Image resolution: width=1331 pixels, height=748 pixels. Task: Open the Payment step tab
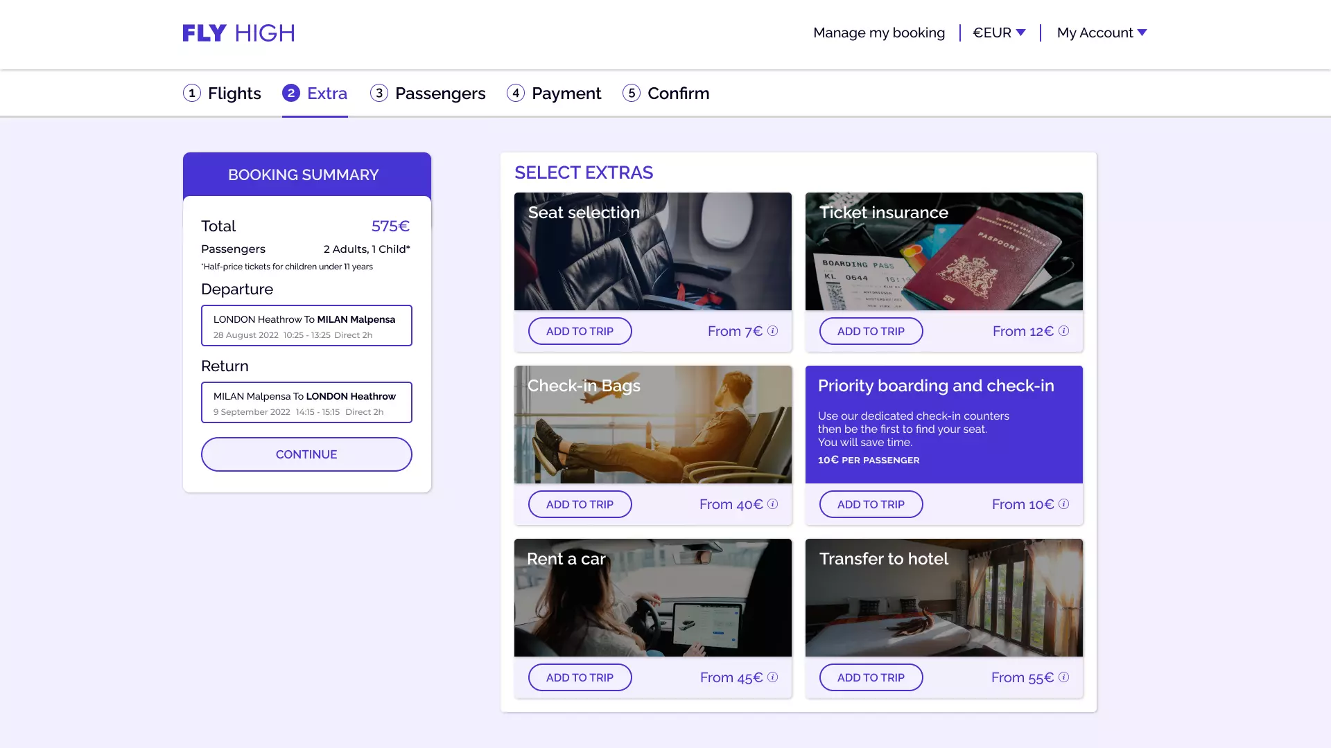[x=554, y=93]
